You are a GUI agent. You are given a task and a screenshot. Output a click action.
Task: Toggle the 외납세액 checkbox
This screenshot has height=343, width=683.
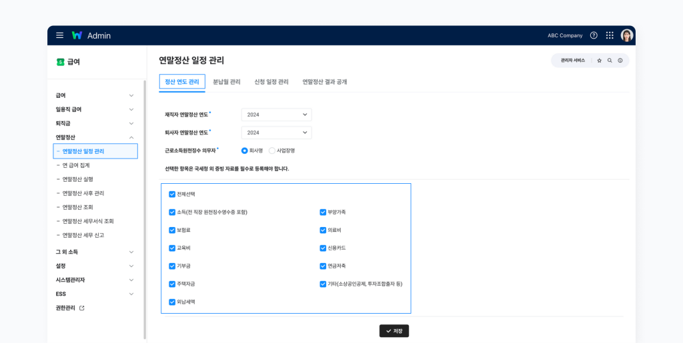[x=172, y=302]
